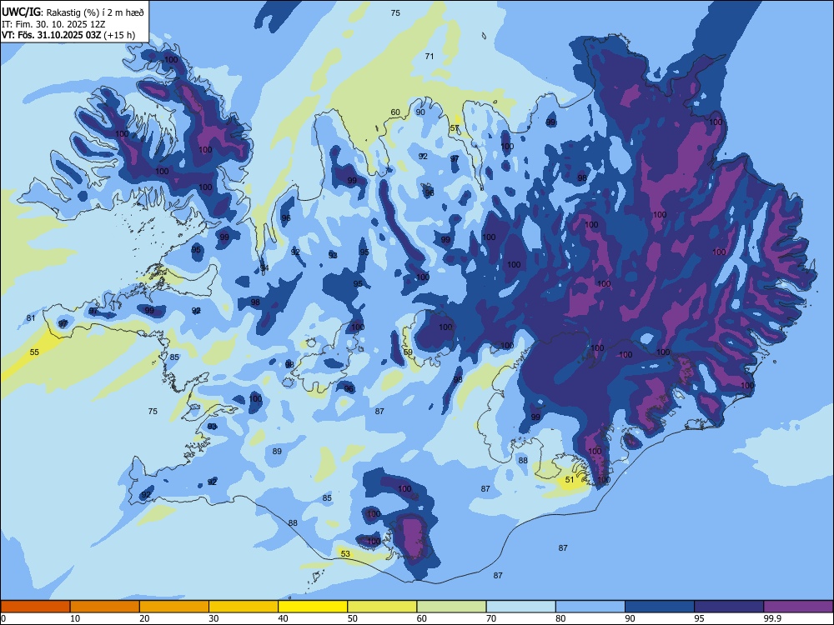834x625 pixels.
Task: Click the '51' humidity value in the yellow patch
Action: 570,480
